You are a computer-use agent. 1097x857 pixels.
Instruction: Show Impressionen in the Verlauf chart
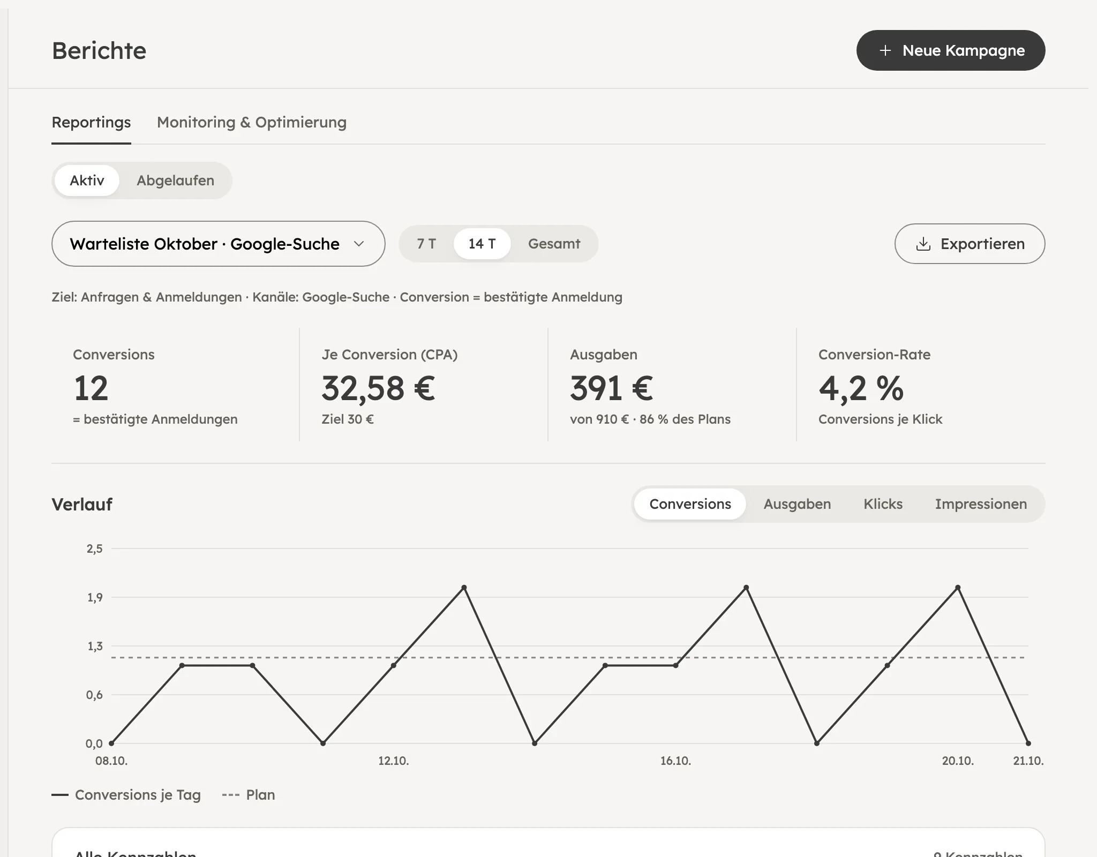coord(981,504)
